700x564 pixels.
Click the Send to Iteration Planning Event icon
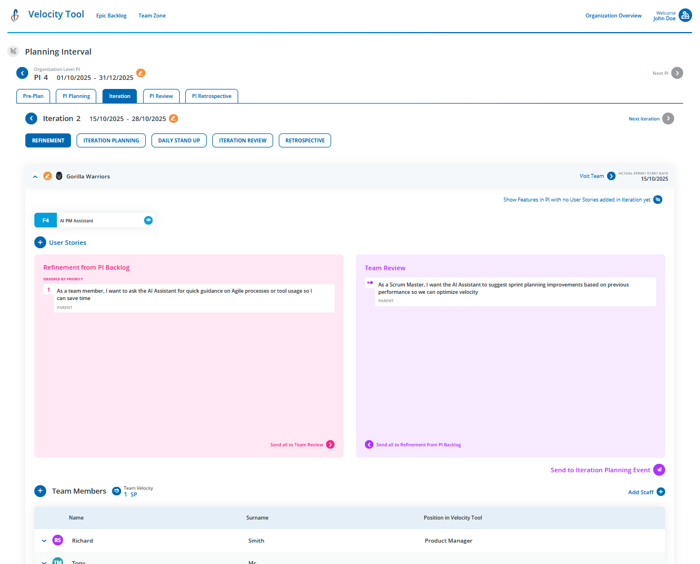click(659, 470)
